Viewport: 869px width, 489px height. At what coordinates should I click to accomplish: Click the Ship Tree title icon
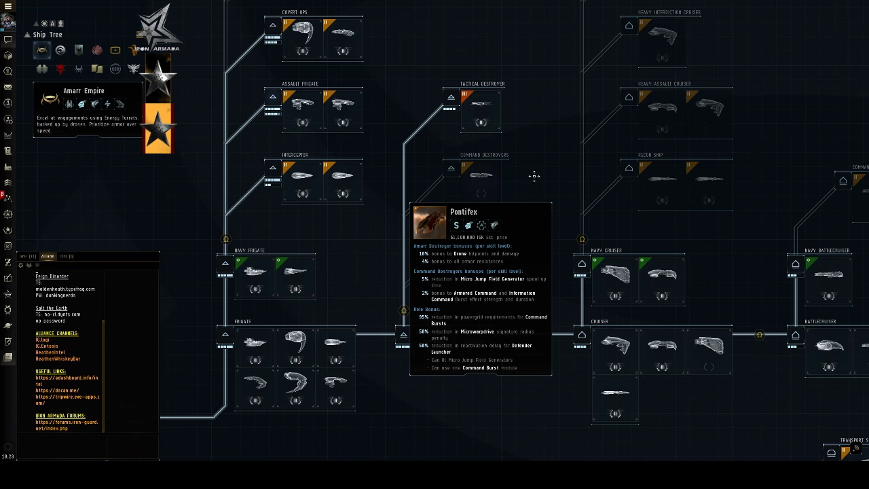click(x=27, y=35)
